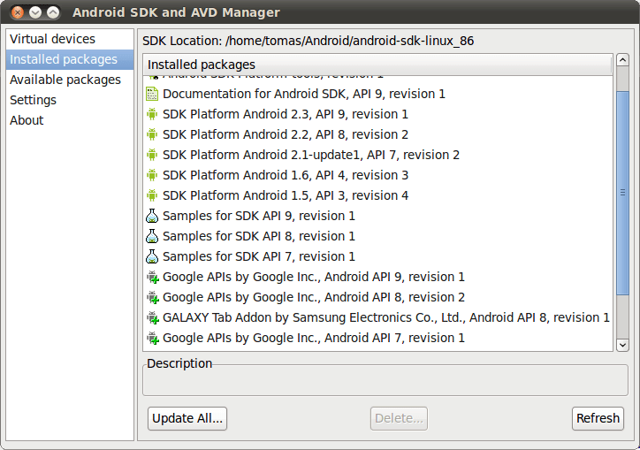
Task: Click the Android icon for SDK Platform 1.6
Action: point(152,175)
